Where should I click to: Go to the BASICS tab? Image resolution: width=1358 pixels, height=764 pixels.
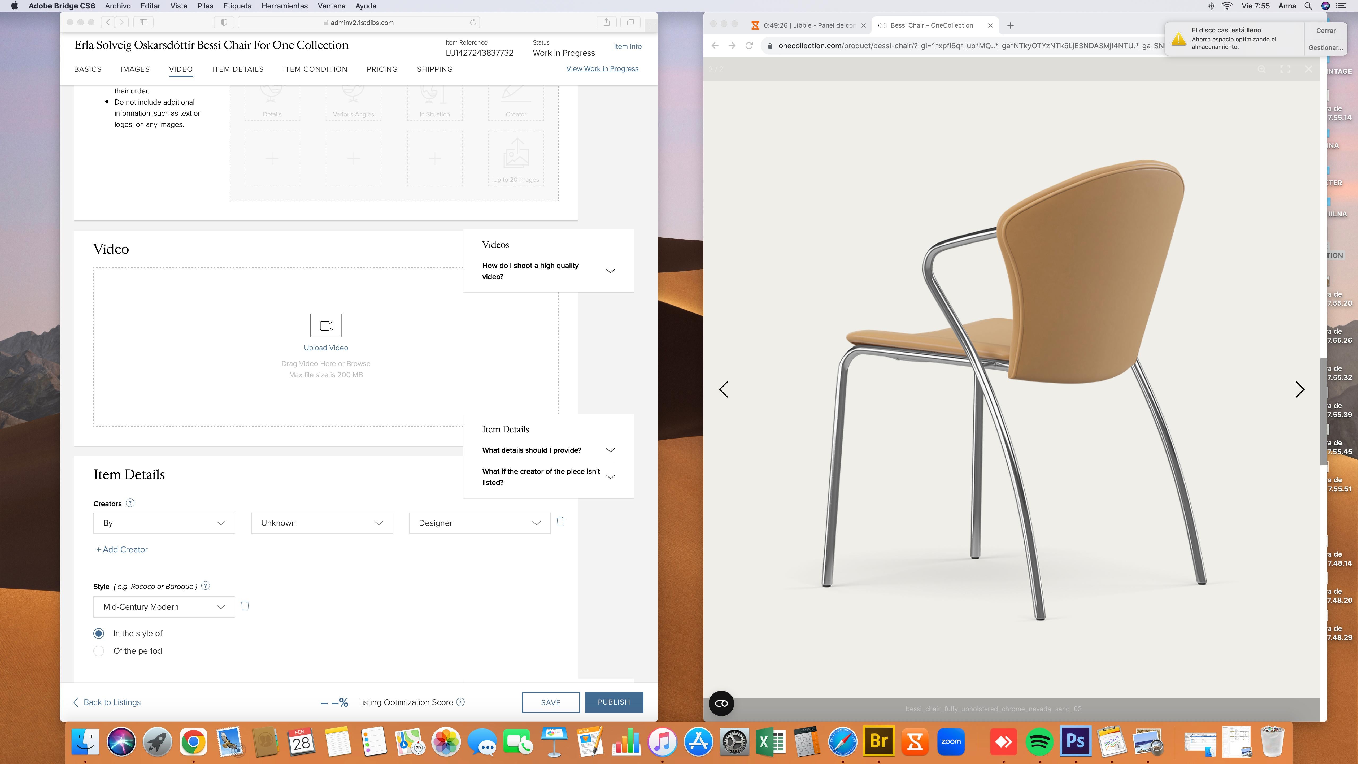[x=88, y=69]
